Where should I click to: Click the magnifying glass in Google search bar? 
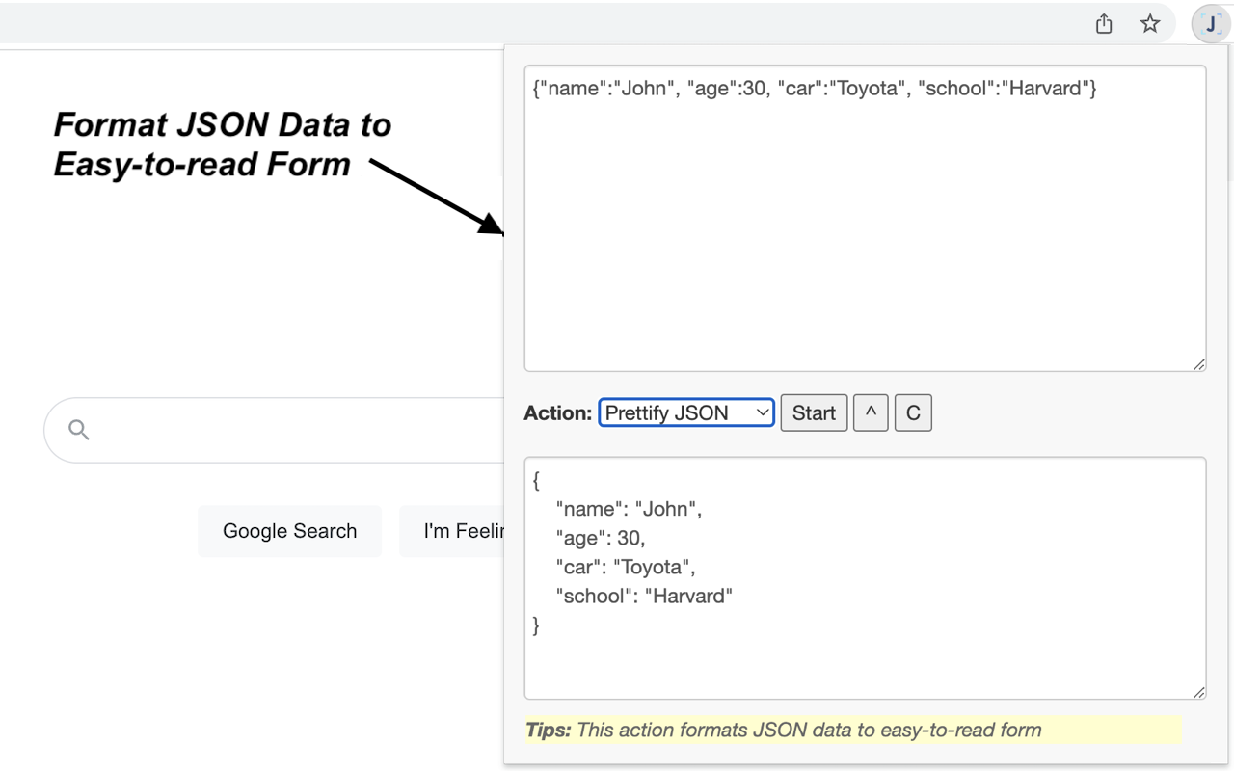tap(77, 430)
